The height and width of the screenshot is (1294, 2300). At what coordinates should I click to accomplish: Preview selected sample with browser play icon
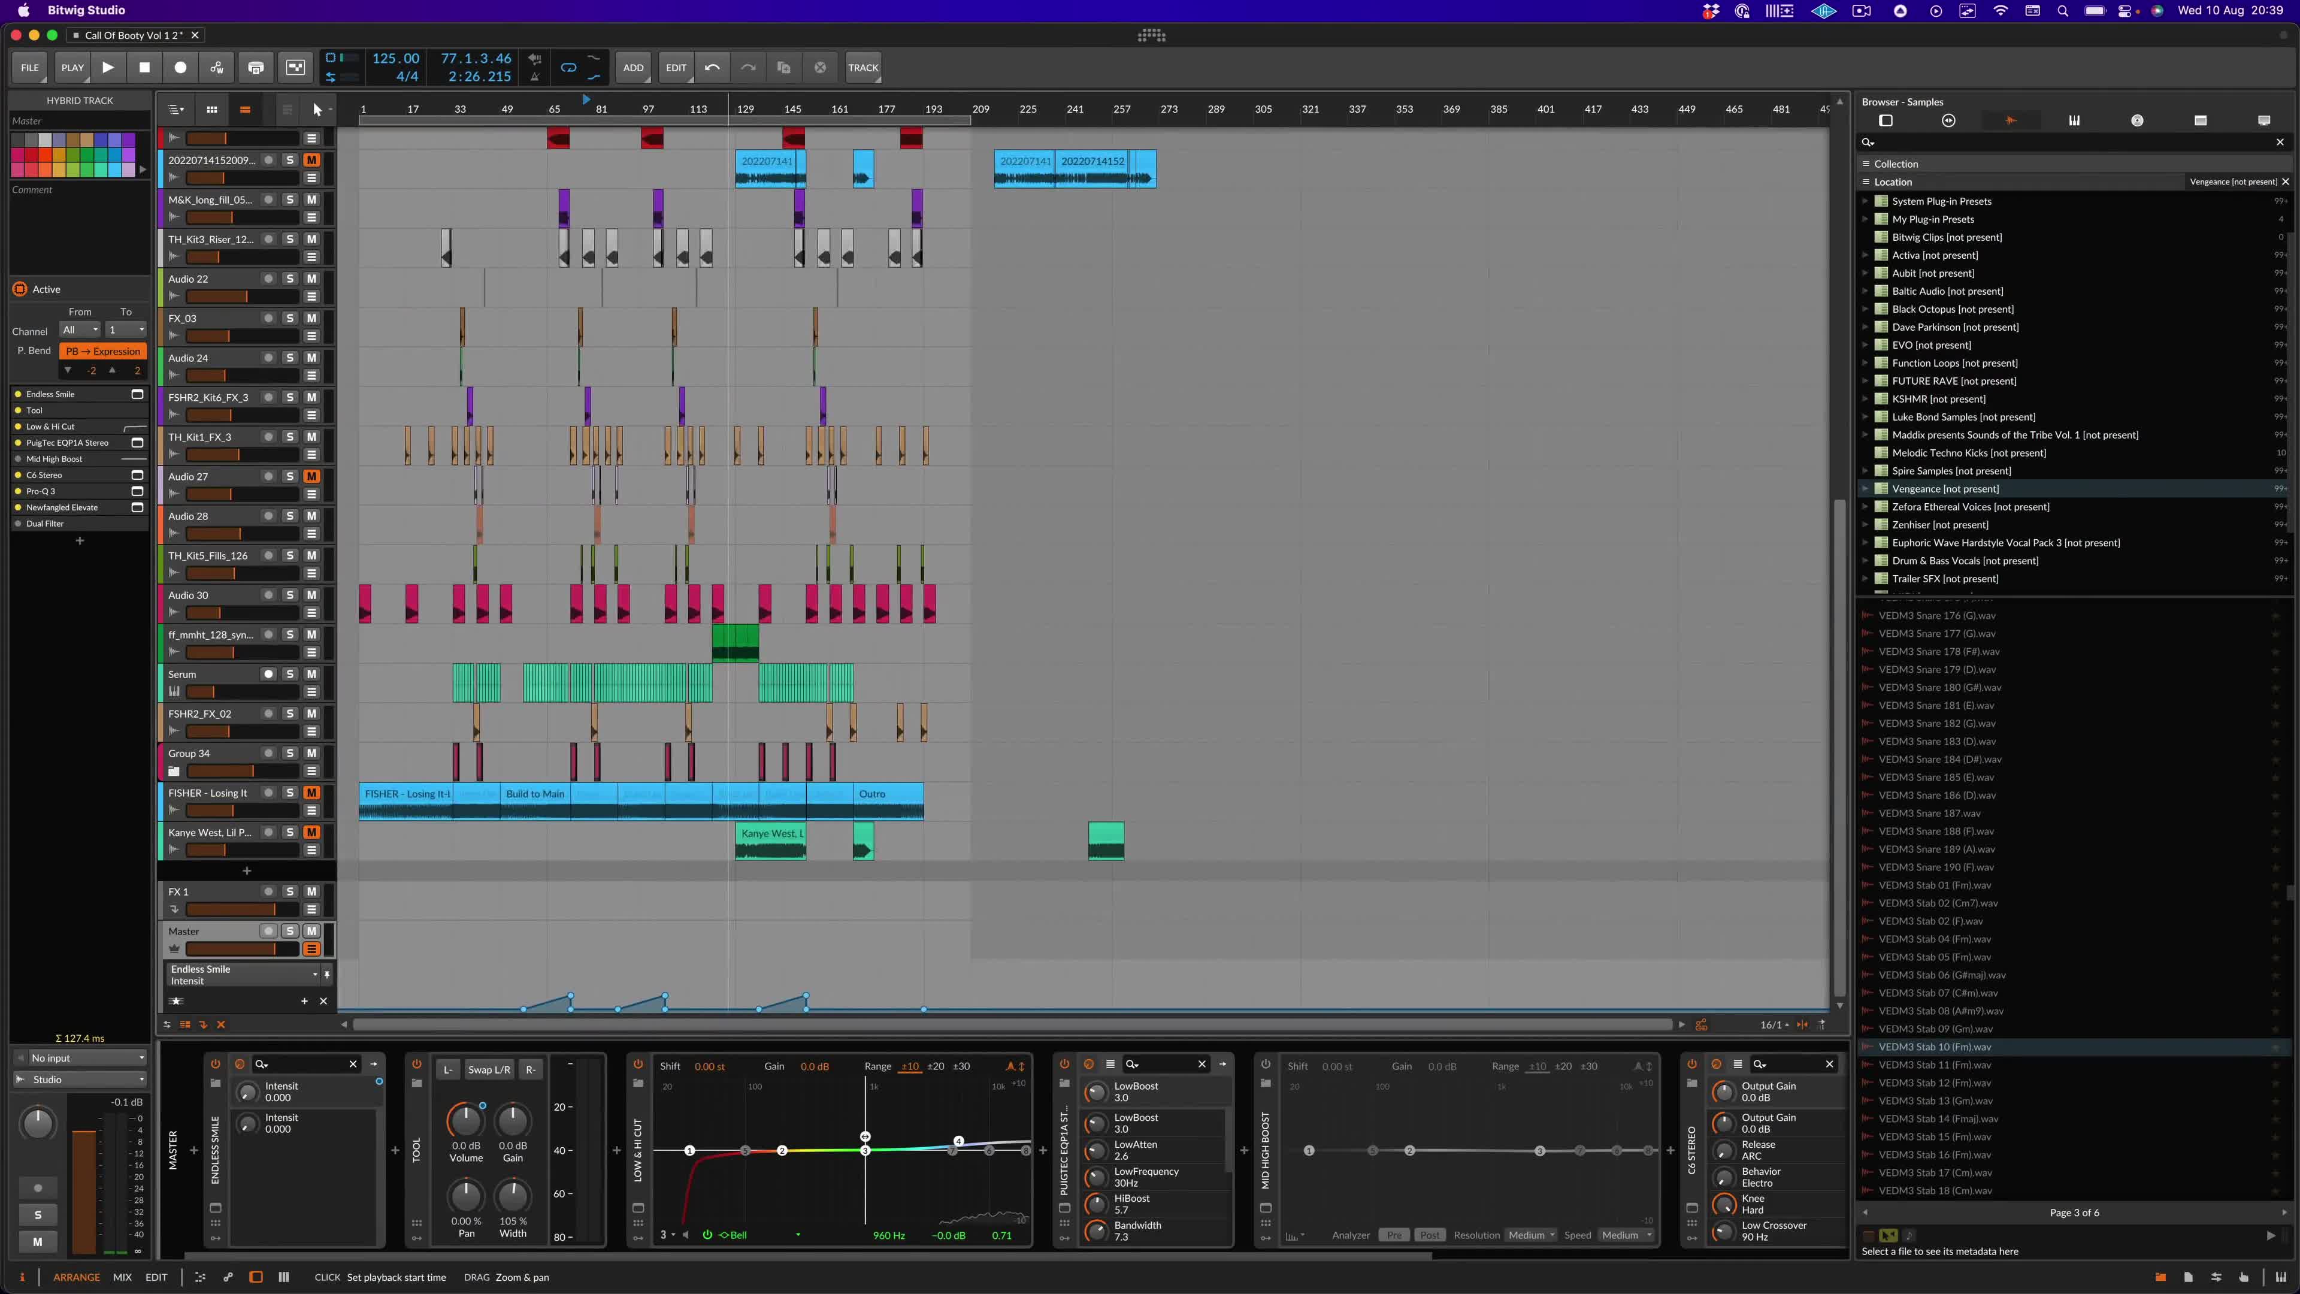(2271, 1235)
